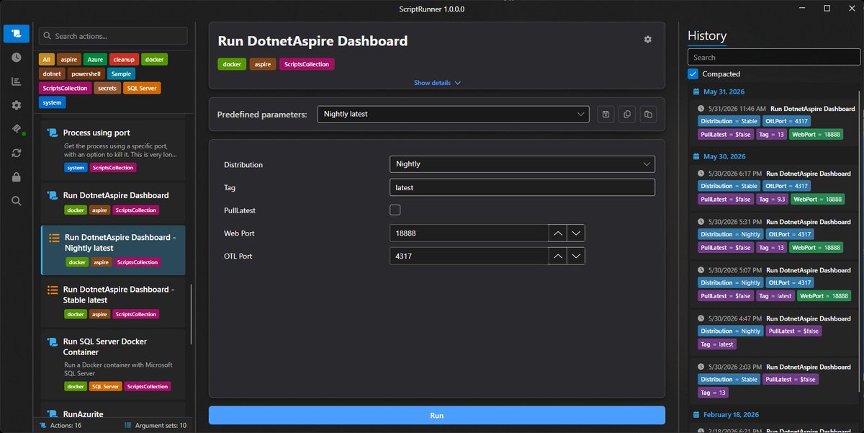Click the script icon beside Run SQL Server Docker

[x=52, y=342]
